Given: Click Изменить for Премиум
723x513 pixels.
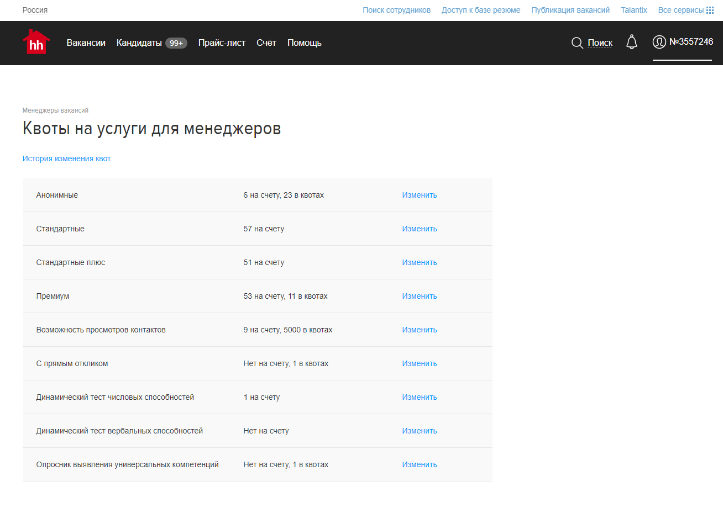Looking at the screenshot, I should (x=420, y=296).
